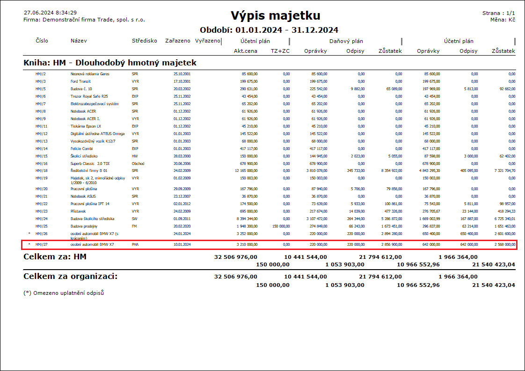Click the cost centre value "Obchod"
Screen dimensions: 525x371
(138, 164)
